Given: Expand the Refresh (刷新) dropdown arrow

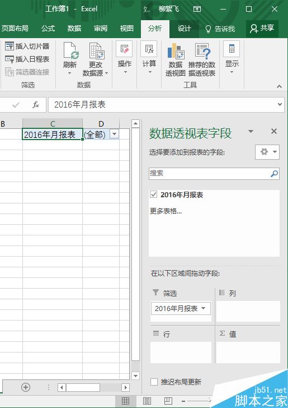Looking at the screenshot, I should click(x=69, y=73).
